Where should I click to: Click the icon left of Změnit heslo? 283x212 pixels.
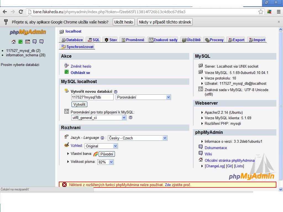[67, 65]
